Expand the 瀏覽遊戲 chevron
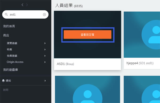 pyautogui.click(x=45, y=43)
